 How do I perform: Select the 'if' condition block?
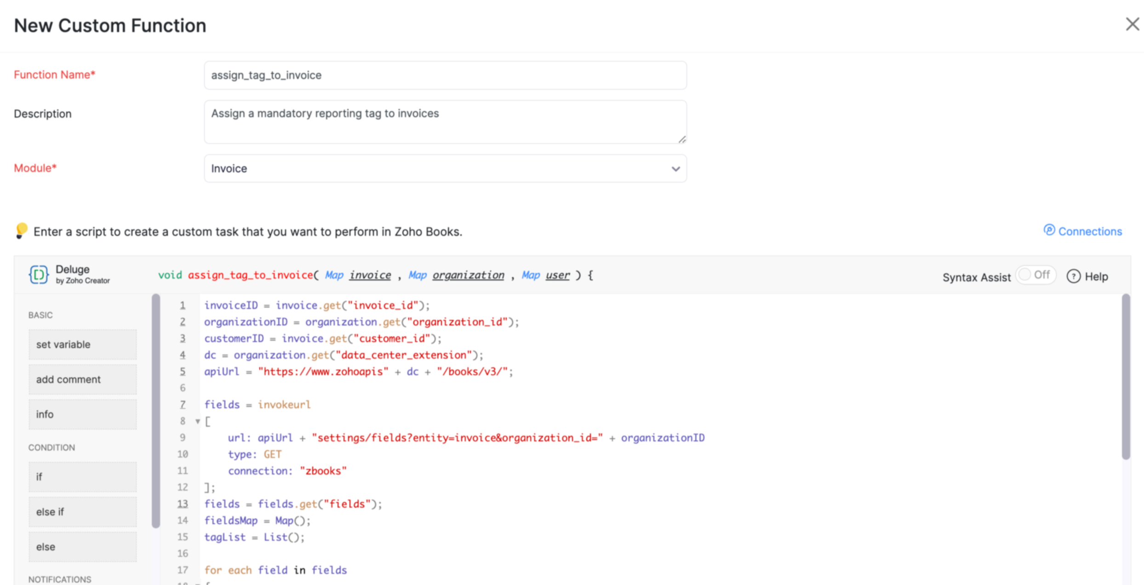pos(83,477)
